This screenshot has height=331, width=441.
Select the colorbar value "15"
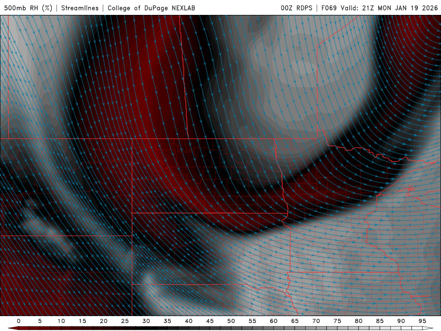(82, 321)
